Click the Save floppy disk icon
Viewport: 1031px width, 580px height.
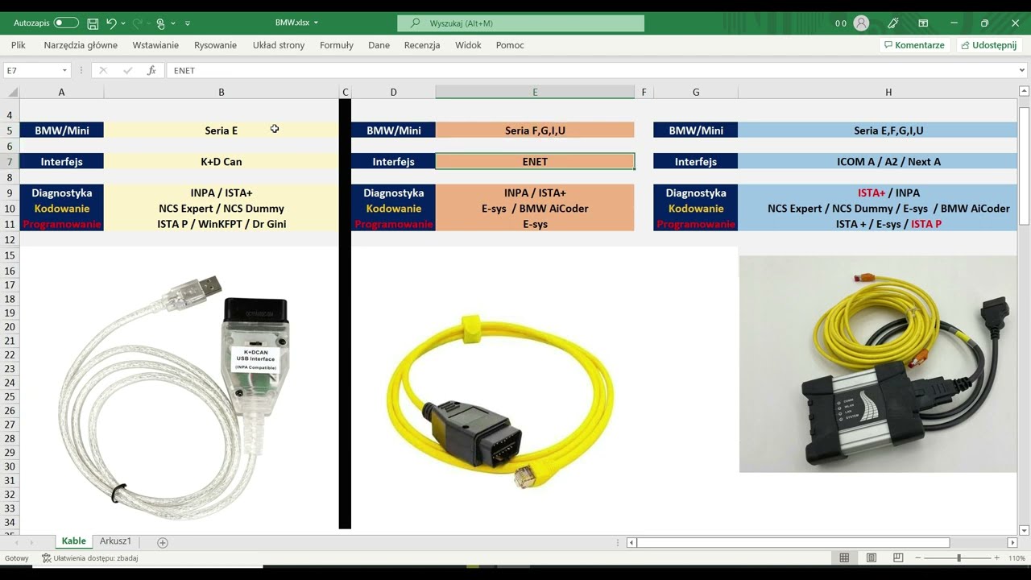(93, 23)
